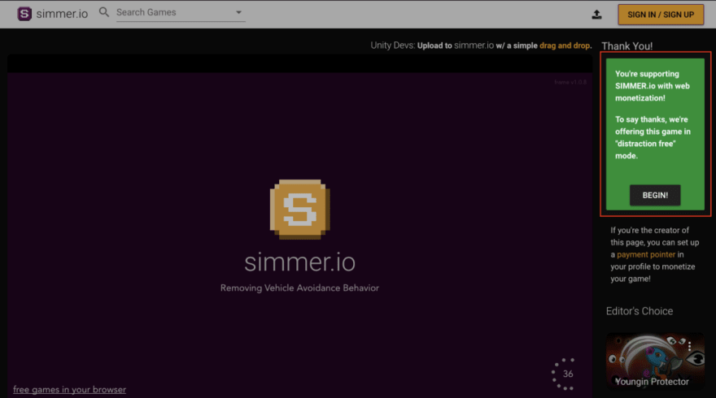Open the simmer.io home text link

coord(62,14)
